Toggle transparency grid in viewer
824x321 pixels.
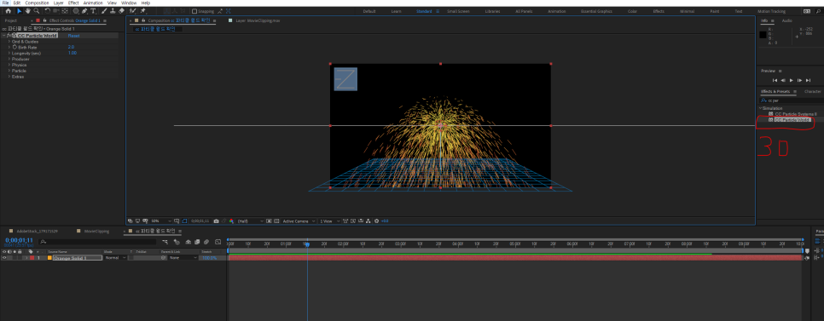276,221
